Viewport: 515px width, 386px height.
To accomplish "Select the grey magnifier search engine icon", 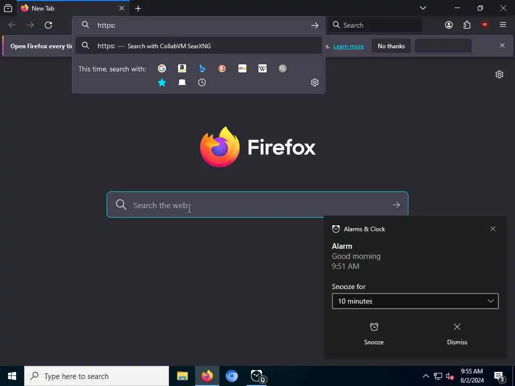I will 283,68.
